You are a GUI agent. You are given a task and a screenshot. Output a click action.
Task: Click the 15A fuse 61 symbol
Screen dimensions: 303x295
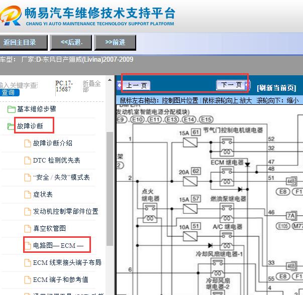(190, 142)
